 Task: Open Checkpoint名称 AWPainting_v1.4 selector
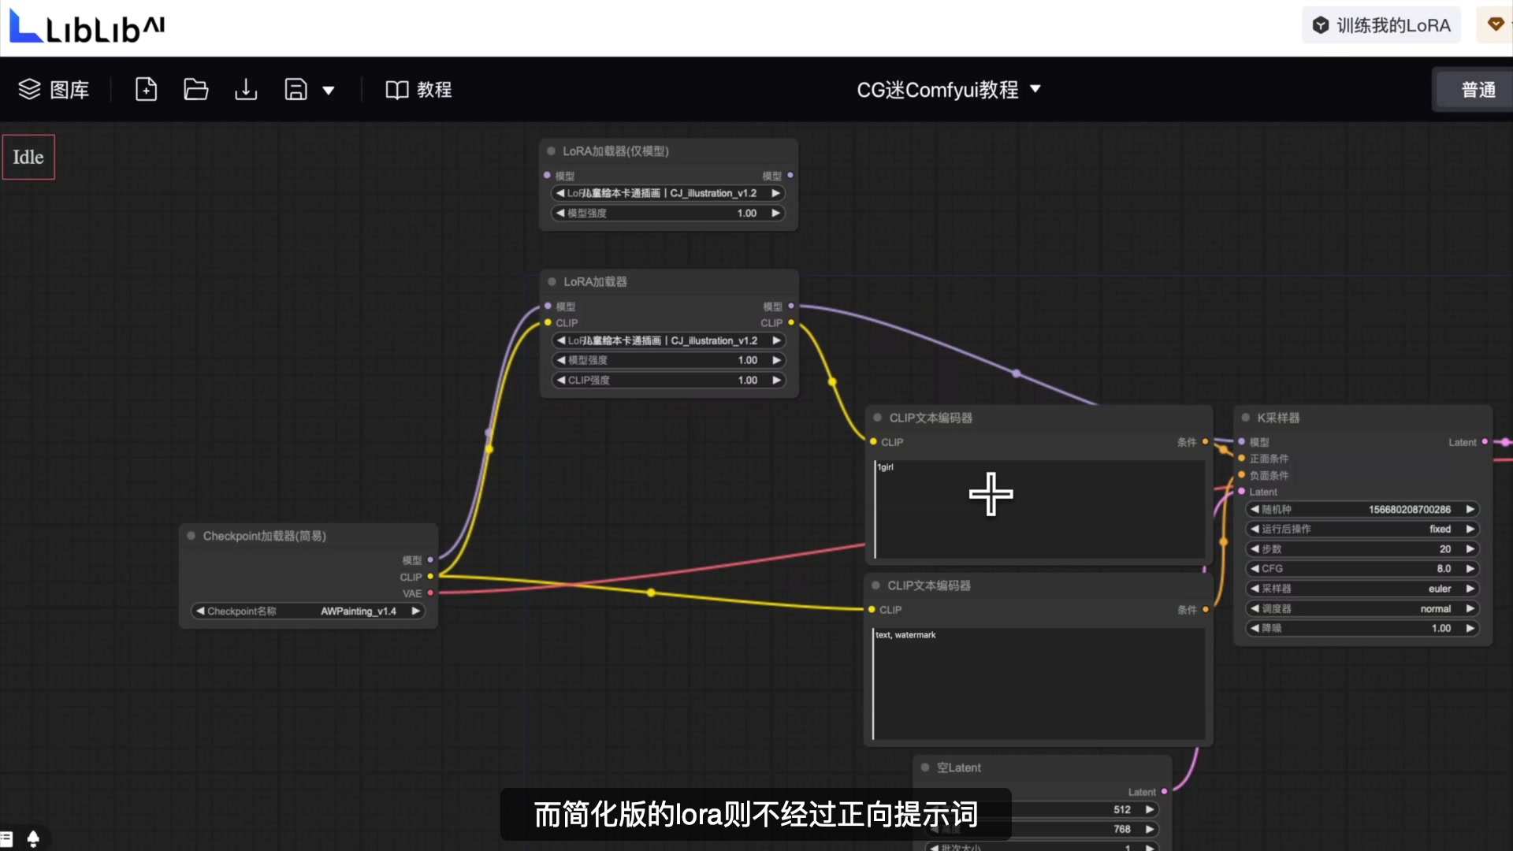(308, 611)
